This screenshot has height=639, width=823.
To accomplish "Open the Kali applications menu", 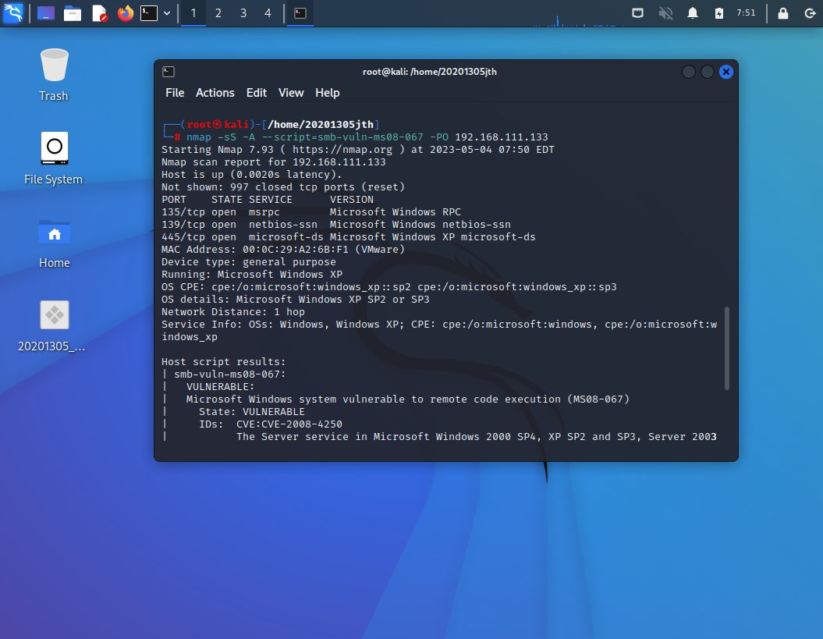I will pos(13,12).
